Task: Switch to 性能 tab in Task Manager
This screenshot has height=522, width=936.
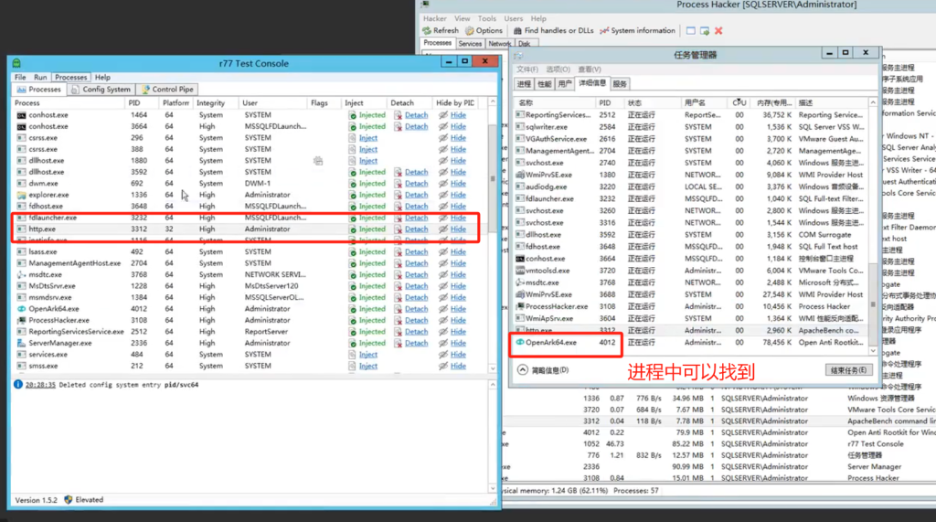Action: [x=544, y=84]
